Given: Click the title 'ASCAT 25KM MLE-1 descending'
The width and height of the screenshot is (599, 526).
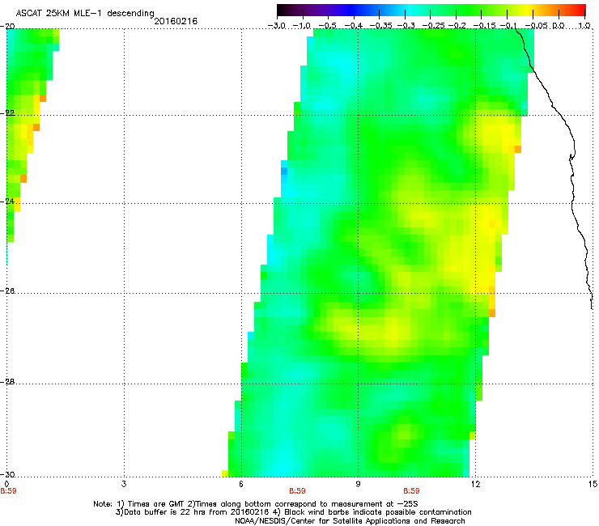Looking at the screenshot, I should click(x=85, y=14).
